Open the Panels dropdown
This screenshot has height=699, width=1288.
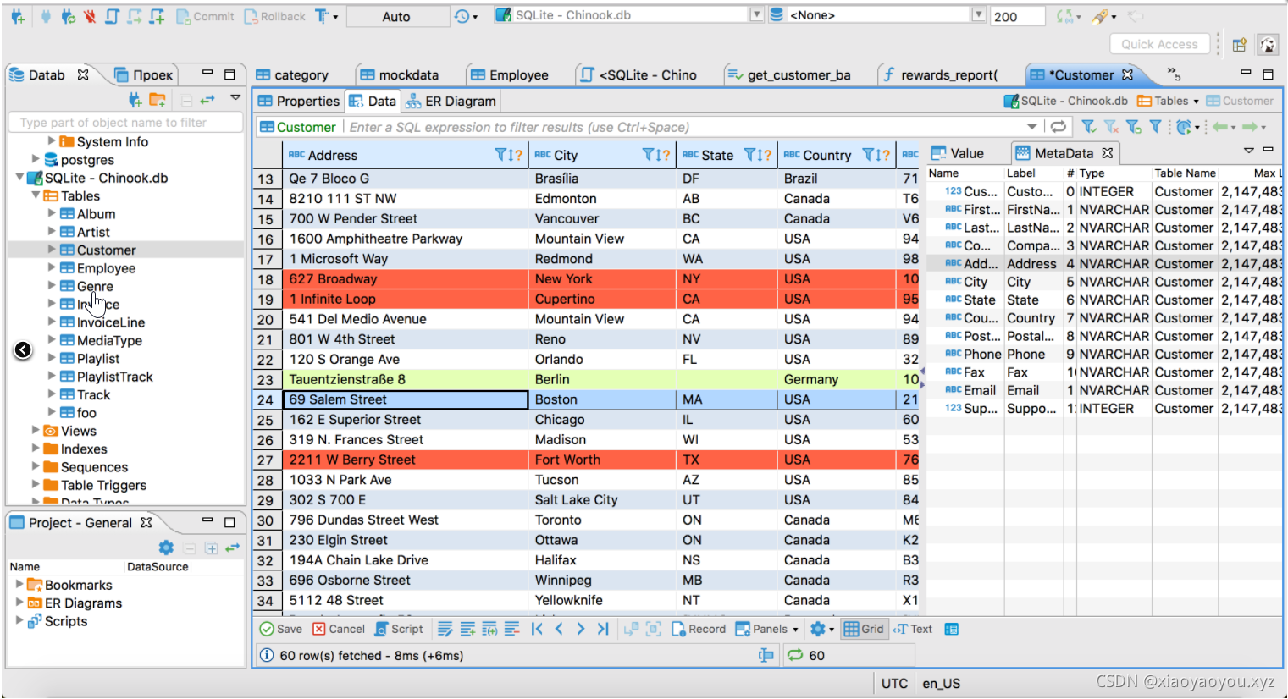(x=767, y=629)
